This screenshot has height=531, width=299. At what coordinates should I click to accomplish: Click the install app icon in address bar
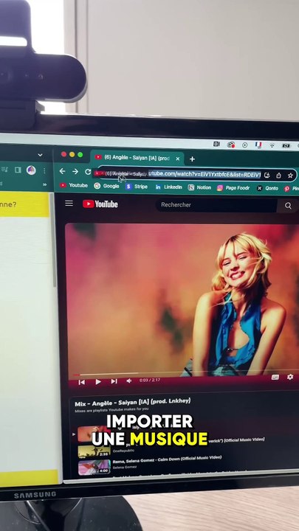(267, 175)
